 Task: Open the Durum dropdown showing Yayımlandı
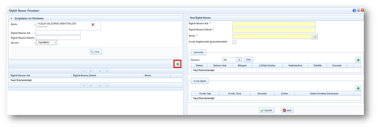pyautogui.click(x=46, y=42)
